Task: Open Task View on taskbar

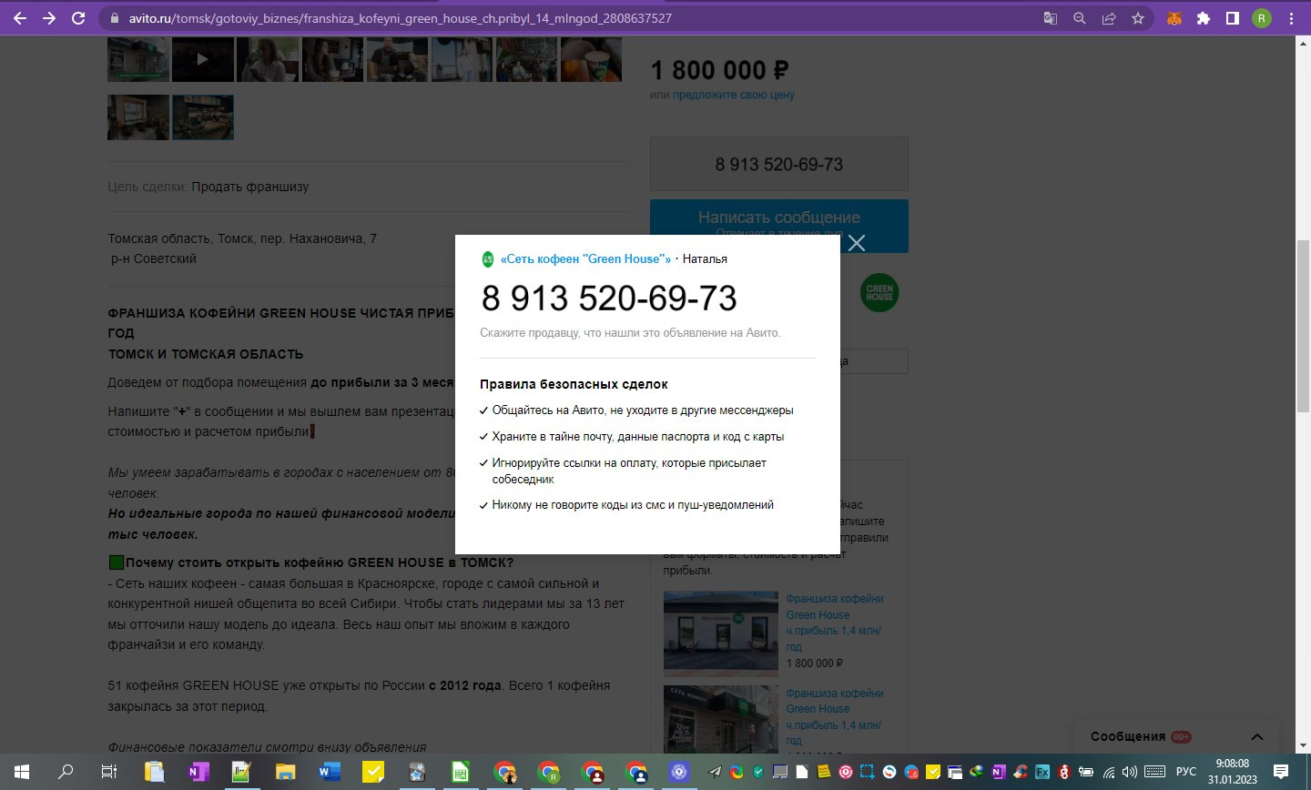Action: (x=108, y=772)
